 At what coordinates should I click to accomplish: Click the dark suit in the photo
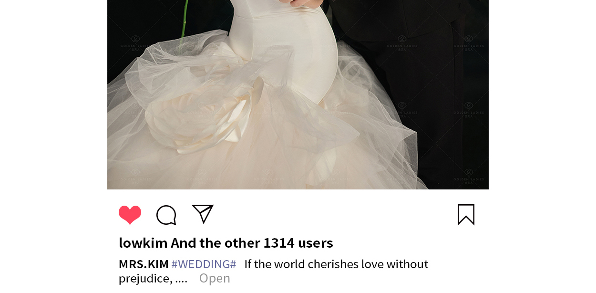[429, 95]
